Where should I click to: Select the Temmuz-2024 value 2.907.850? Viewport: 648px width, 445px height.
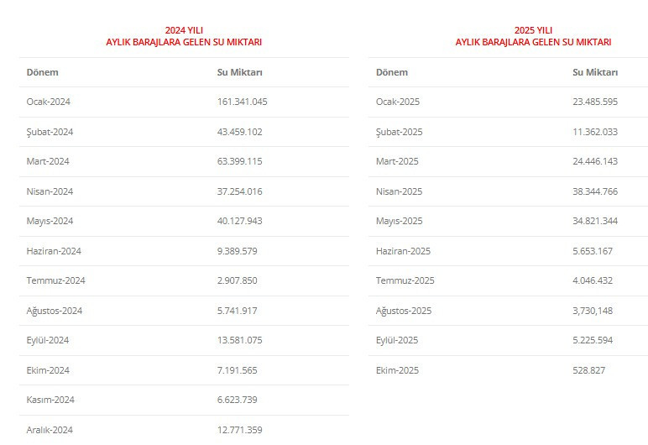pos(236,280)
